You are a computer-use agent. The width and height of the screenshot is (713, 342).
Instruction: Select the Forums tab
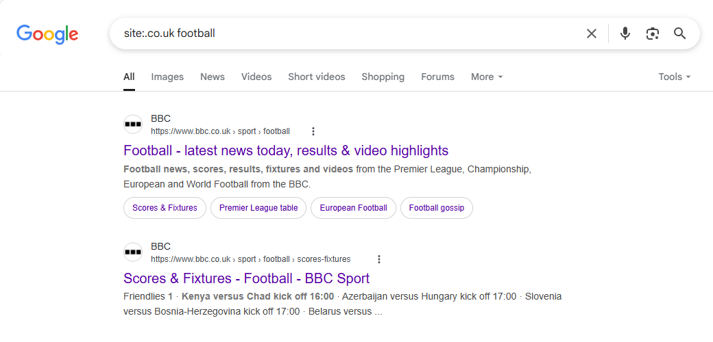[437, 77]
